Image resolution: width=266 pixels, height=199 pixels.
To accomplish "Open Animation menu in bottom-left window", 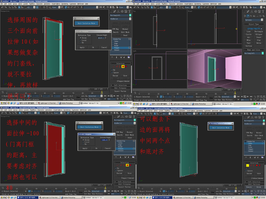I will tap(49, 110).
